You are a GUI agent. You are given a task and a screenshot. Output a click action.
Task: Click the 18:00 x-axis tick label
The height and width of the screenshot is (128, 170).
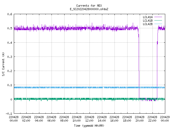click(x=127, y=119)
